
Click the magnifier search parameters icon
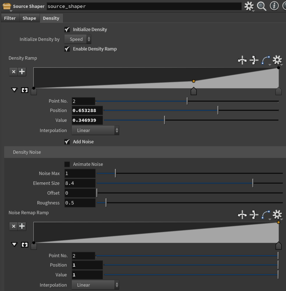coord(261,6)
